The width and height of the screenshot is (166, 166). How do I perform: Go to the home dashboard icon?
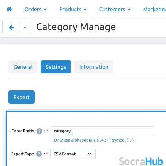tap(9, 9)
